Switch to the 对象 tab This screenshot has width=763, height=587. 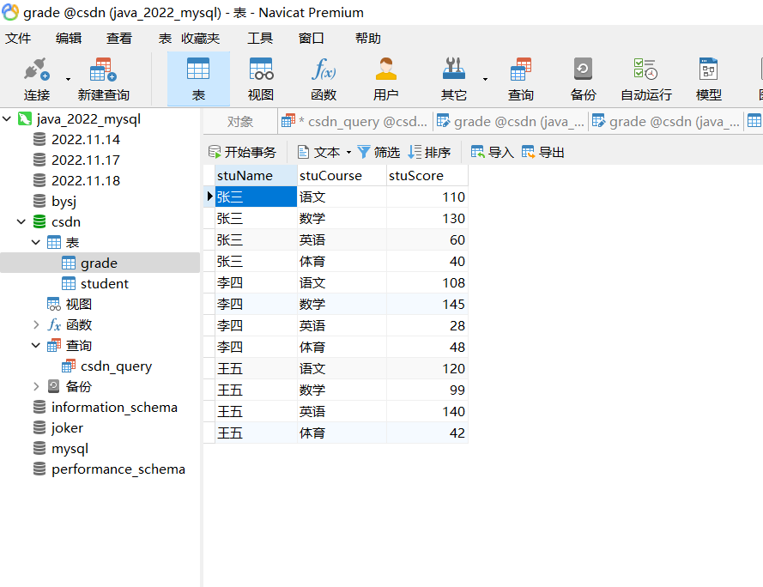(x=240, y=122)
